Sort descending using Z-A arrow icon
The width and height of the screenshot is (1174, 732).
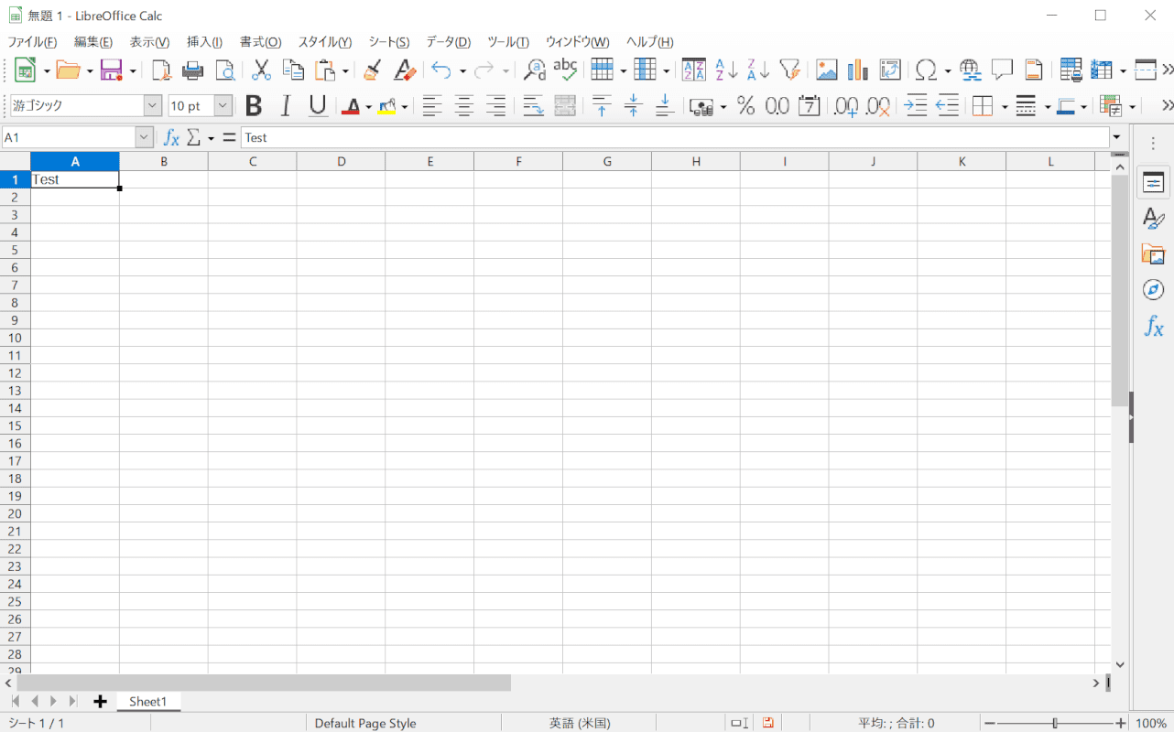[758, 70]
